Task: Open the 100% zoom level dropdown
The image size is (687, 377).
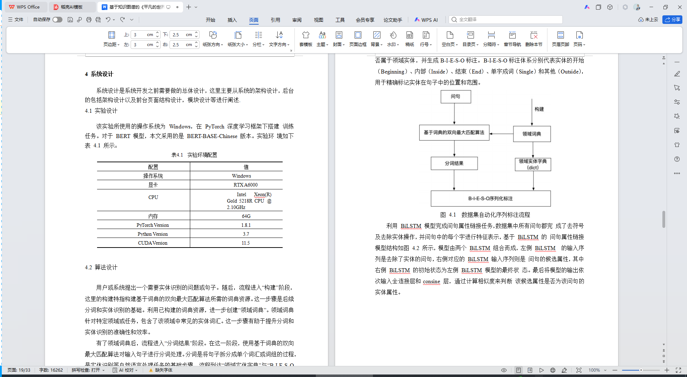Action: (597, 370)
